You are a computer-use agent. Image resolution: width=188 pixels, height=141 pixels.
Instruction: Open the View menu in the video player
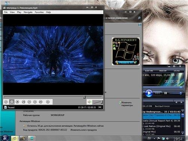coord(12,12)
